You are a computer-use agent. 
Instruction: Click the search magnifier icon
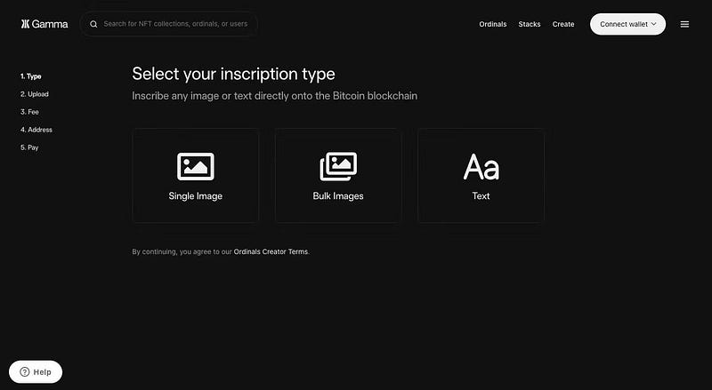pyautogui.click(x=93, y=24)
